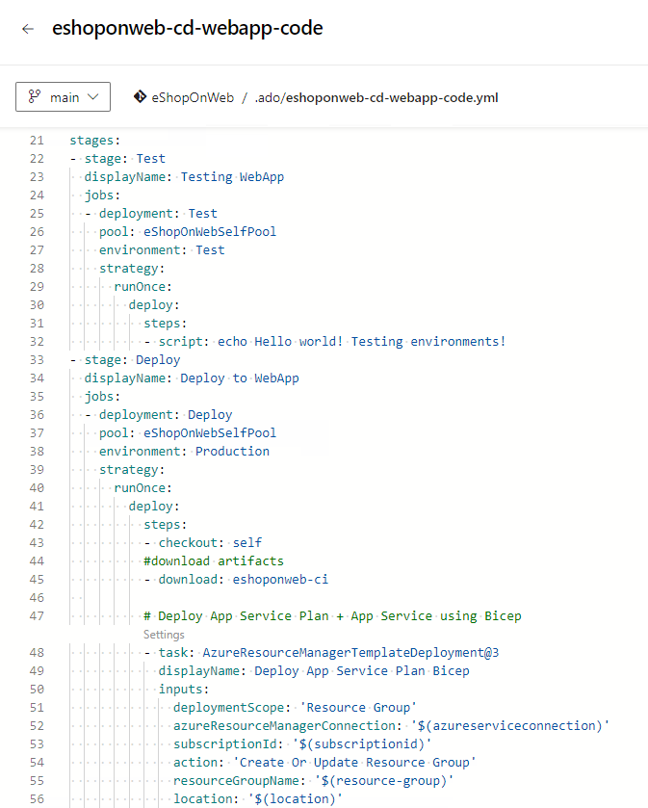Click the Deploy App Service Plan comment line 47
The width and height of the screenshot is (648, 808).
[332, 615]
